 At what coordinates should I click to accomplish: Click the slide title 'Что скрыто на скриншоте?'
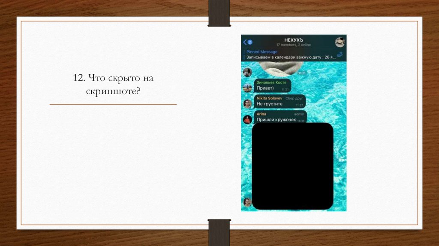(x=113, y=84)
